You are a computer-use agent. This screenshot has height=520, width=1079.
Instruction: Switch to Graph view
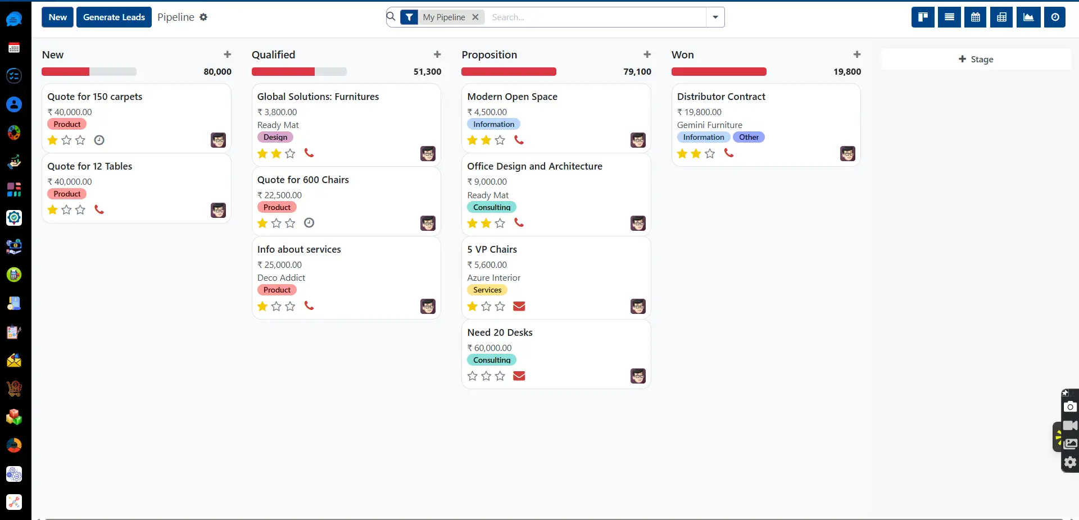[1028, 17]
